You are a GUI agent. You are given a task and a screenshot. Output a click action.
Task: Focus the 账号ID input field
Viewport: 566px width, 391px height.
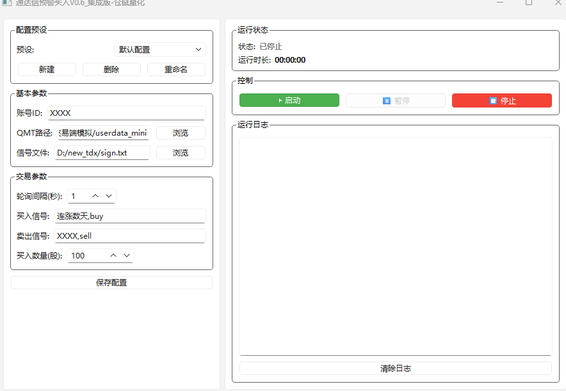click(126, 113)
